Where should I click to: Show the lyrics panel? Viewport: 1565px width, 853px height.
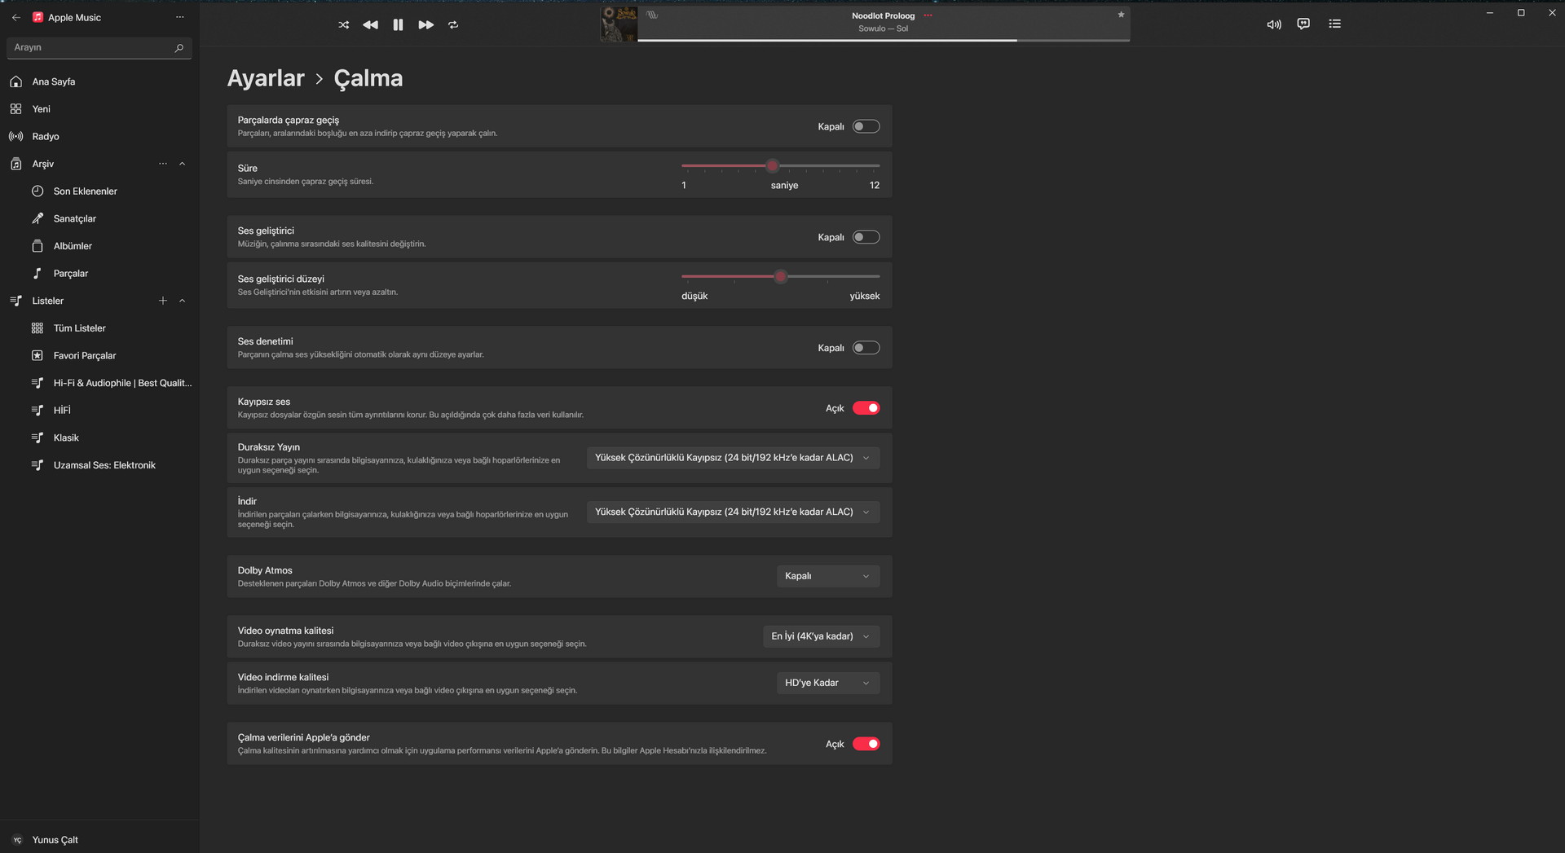(1303, 24)
